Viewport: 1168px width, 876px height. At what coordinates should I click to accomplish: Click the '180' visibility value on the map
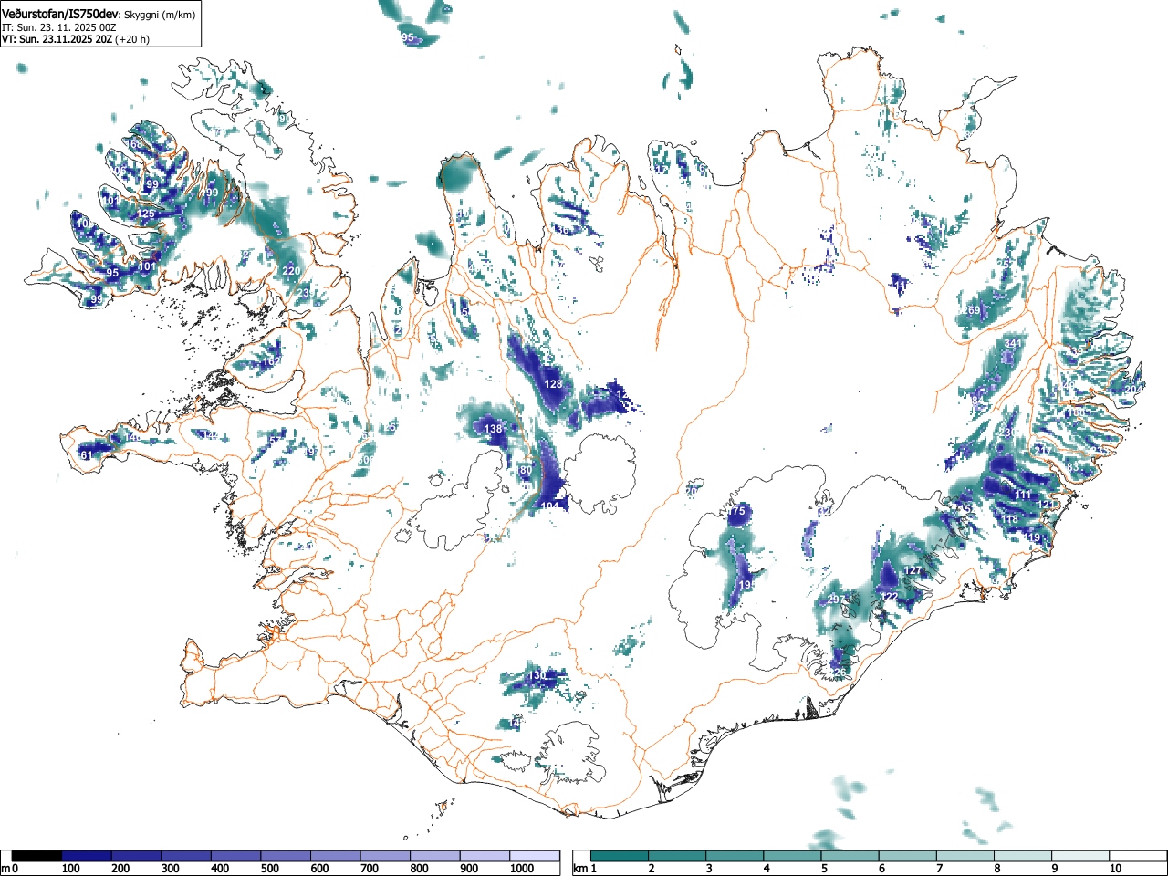(523, 471)
